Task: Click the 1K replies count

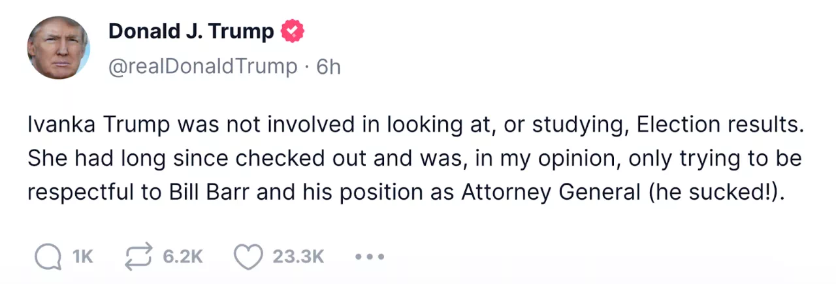Action: pyautogui.click(x=83, y=257)
